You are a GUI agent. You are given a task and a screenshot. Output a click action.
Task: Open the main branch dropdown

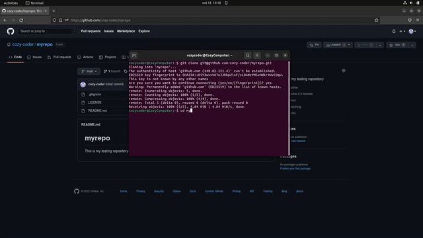pos(89,71)
